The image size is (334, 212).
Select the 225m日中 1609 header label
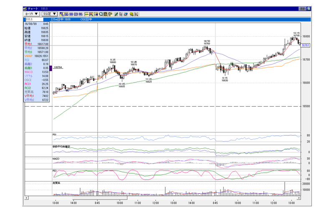pyautogui.click(x=61, y=19)
